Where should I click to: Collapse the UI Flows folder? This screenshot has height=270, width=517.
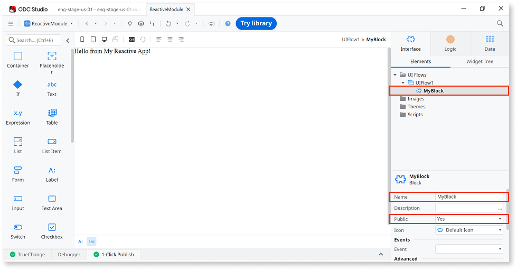coord(395,75)
